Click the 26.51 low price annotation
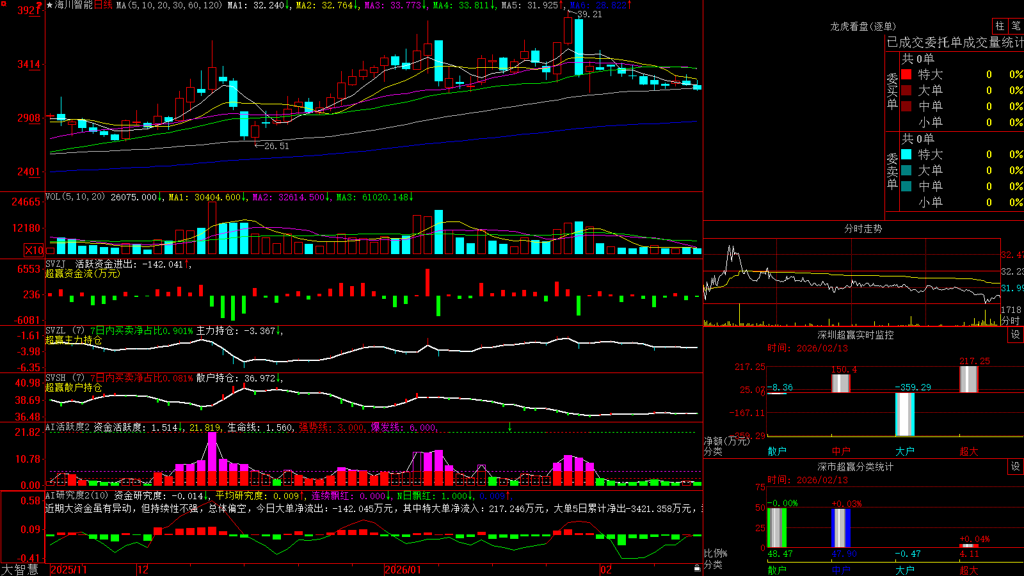Viewport: 1024px width, 576px height. click(276, 146)
